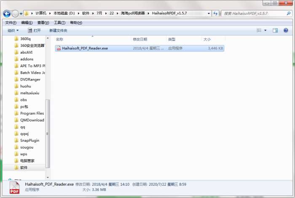Click the sidebar scroll up arrow

click(48, 38)
